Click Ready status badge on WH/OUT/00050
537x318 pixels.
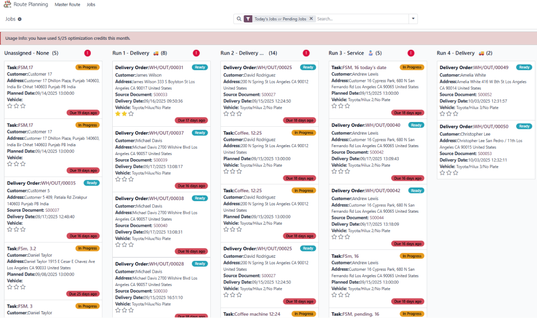tap(524, 126)
